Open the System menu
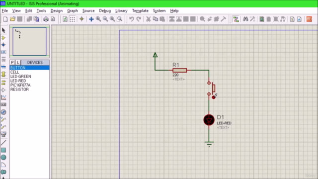318x179 pixels. (159, 11)
